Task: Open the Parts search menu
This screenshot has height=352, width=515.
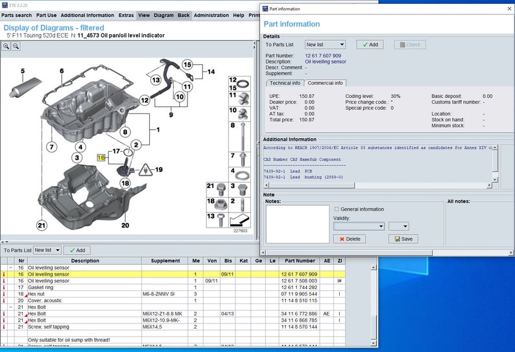Action: 16,15
